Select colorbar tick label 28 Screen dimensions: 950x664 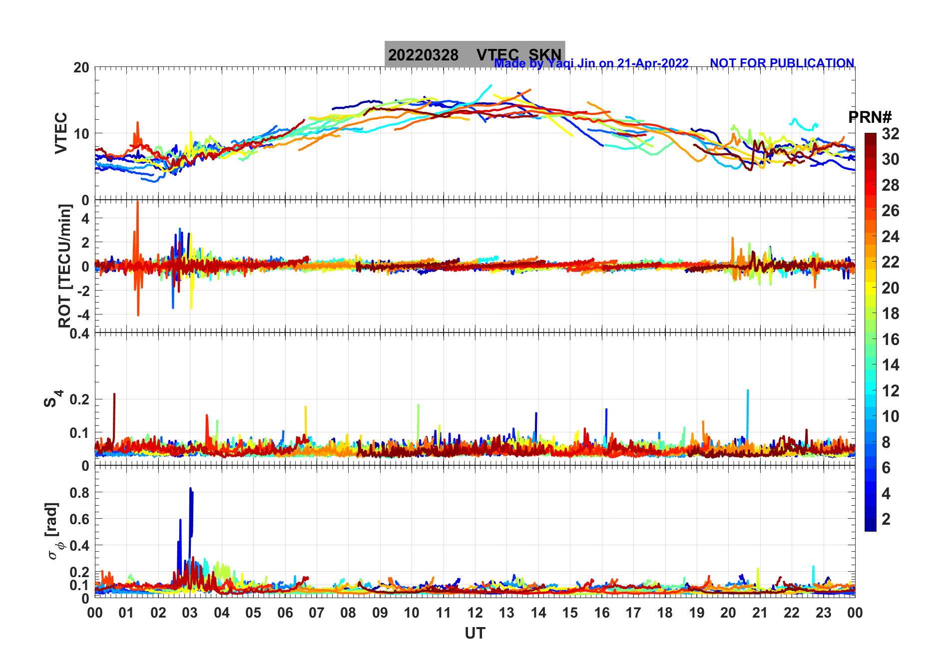891,185
